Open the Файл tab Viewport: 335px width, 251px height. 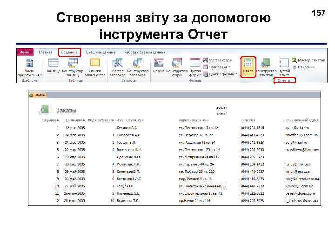25,52
